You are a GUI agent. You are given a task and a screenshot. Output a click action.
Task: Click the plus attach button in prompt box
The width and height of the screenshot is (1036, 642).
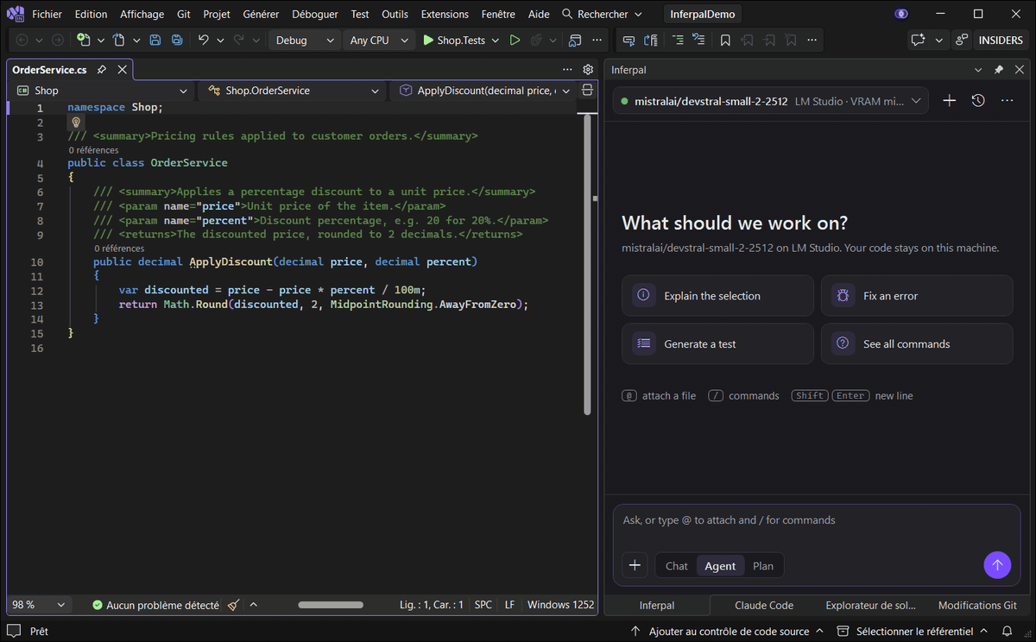[x=635, y=565]
